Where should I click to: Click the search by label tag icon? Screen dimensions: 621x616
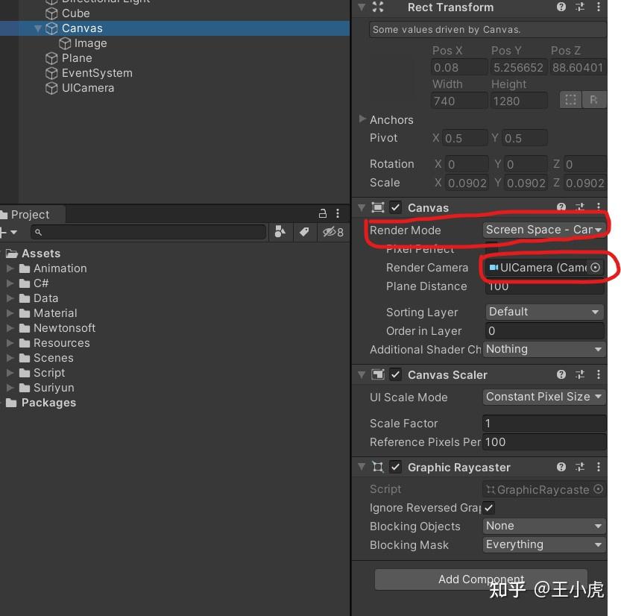tap(304, 232)
